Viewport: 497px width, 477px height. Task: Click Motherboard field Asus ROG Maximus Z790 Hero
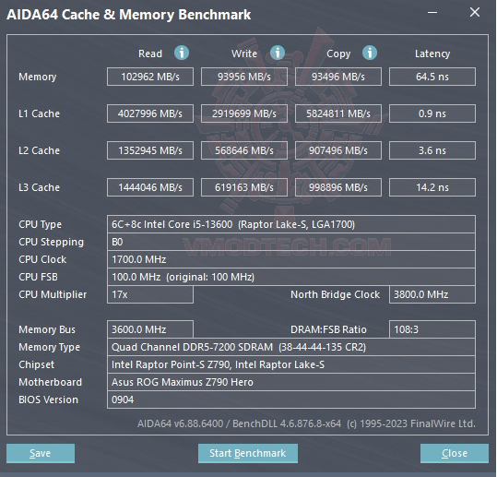(291, 382)
